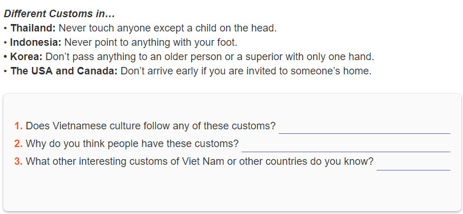Viewport: 463px width, 214px height.
Task: Click the 'Different Customs in…' heading
Action: (x=60, y=14)
